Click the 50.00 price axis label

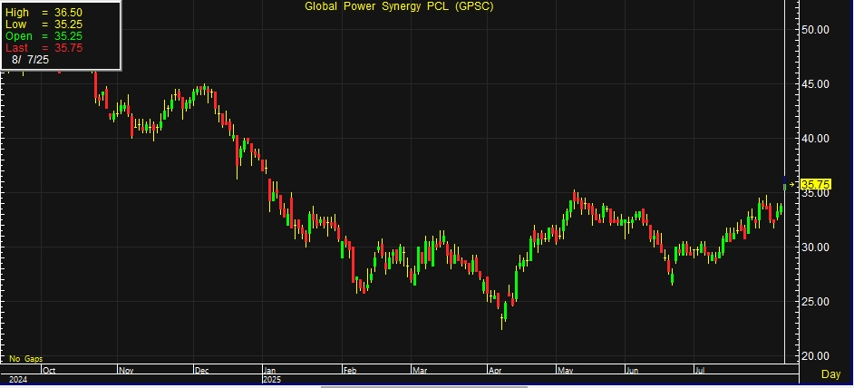815,29
